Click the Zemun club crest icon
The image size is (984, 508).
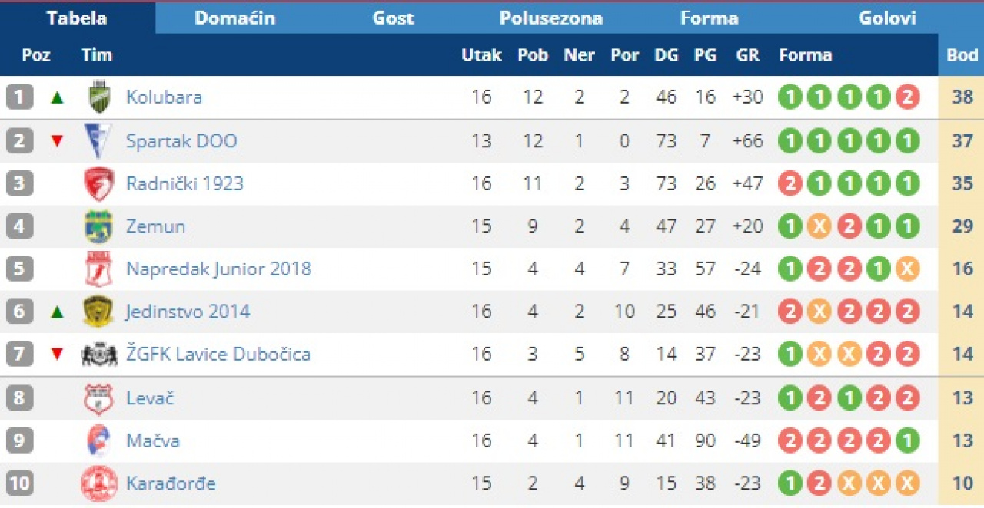tap(98, 227)
